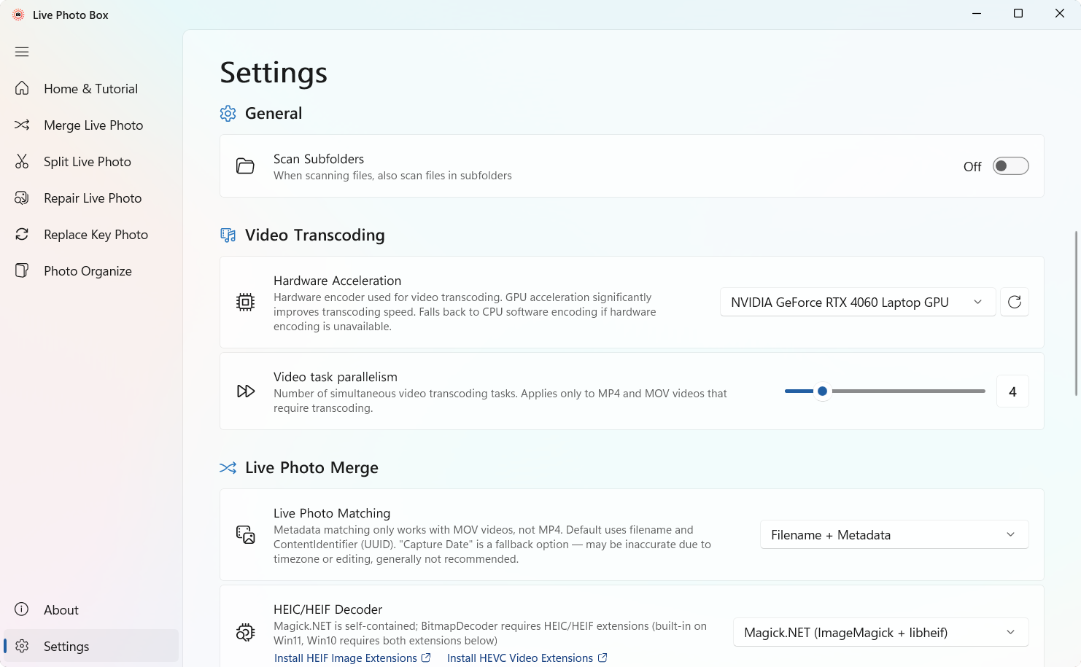Viewport: 1081px width, 667px height.
Task: Click the Split Live Photo scissors icon
Action: (22, 161)
